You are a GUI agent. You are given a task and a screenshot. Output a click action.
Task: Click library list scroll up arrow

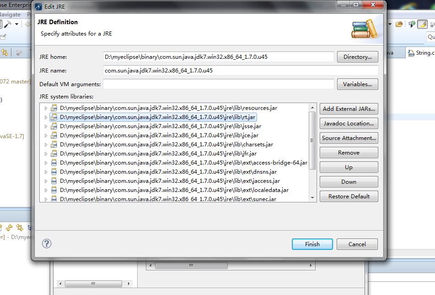[x=312, y=108]
